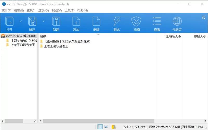Select 【创可贴贴】5.26永久粉丝群花絮 in file list
Image resolution: width=208 pixels, height=130 pixels.
(65, 41)
